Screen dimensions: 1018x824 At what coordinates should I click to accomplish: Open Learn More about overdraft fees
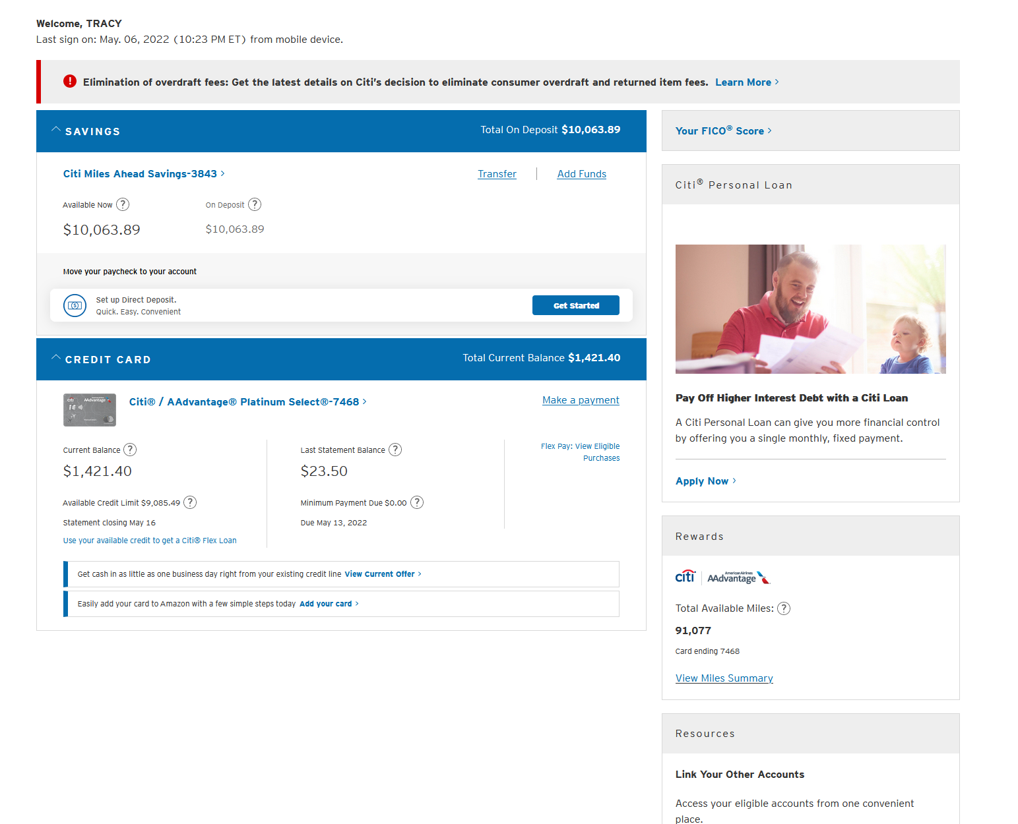click(x=747, y=82)
